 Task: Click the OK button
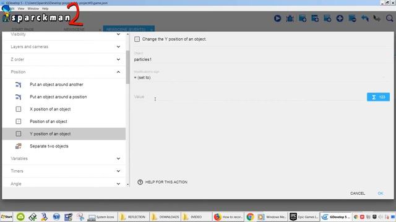tap(381, 193)
